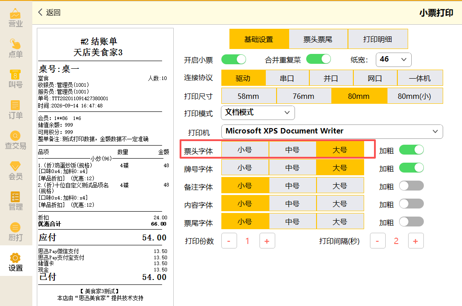Enable bold for 备注字体
Image resolution: width=462 pixels, height=306 pixels.
(x=411, y=186)
